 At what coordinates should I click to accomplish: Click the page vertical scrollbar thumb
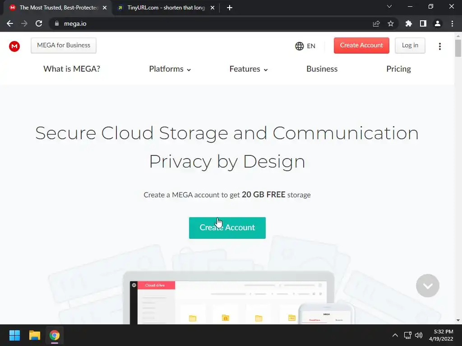[457, 48]
